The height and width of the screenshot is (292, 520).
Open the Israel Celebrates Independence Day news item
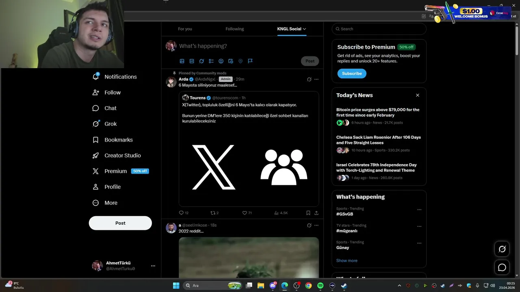pyautogui.click(x=379, y=171)
